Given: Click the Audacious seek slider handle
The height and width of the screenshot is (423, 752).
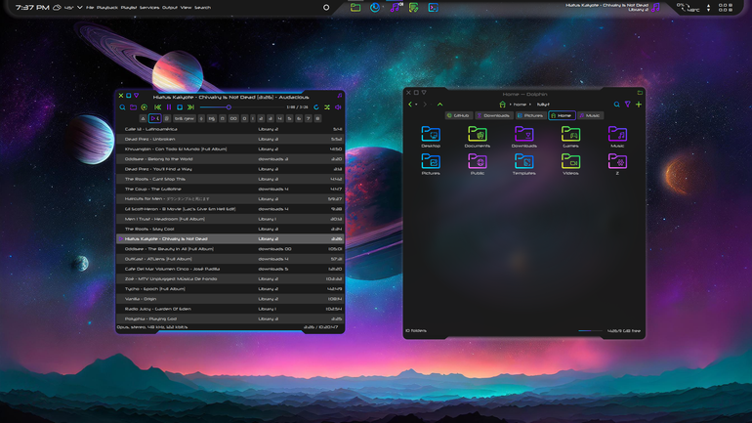Looking at the screenshot, I should point(229,107).
